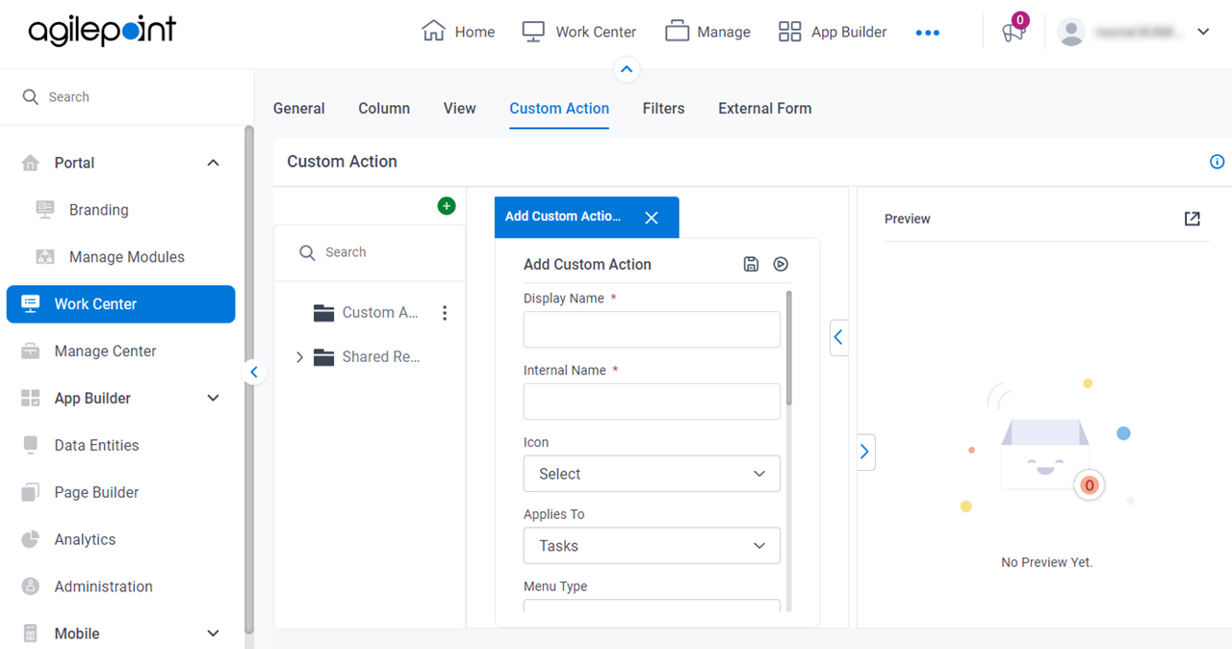This screenshot has height=649, width=1232.
Task: Open Branding in the sidebar
Action: (98, 210)
